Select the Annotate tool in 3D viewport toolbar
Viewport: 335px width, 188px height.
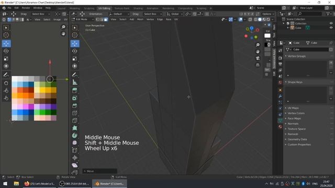[75, 75]
